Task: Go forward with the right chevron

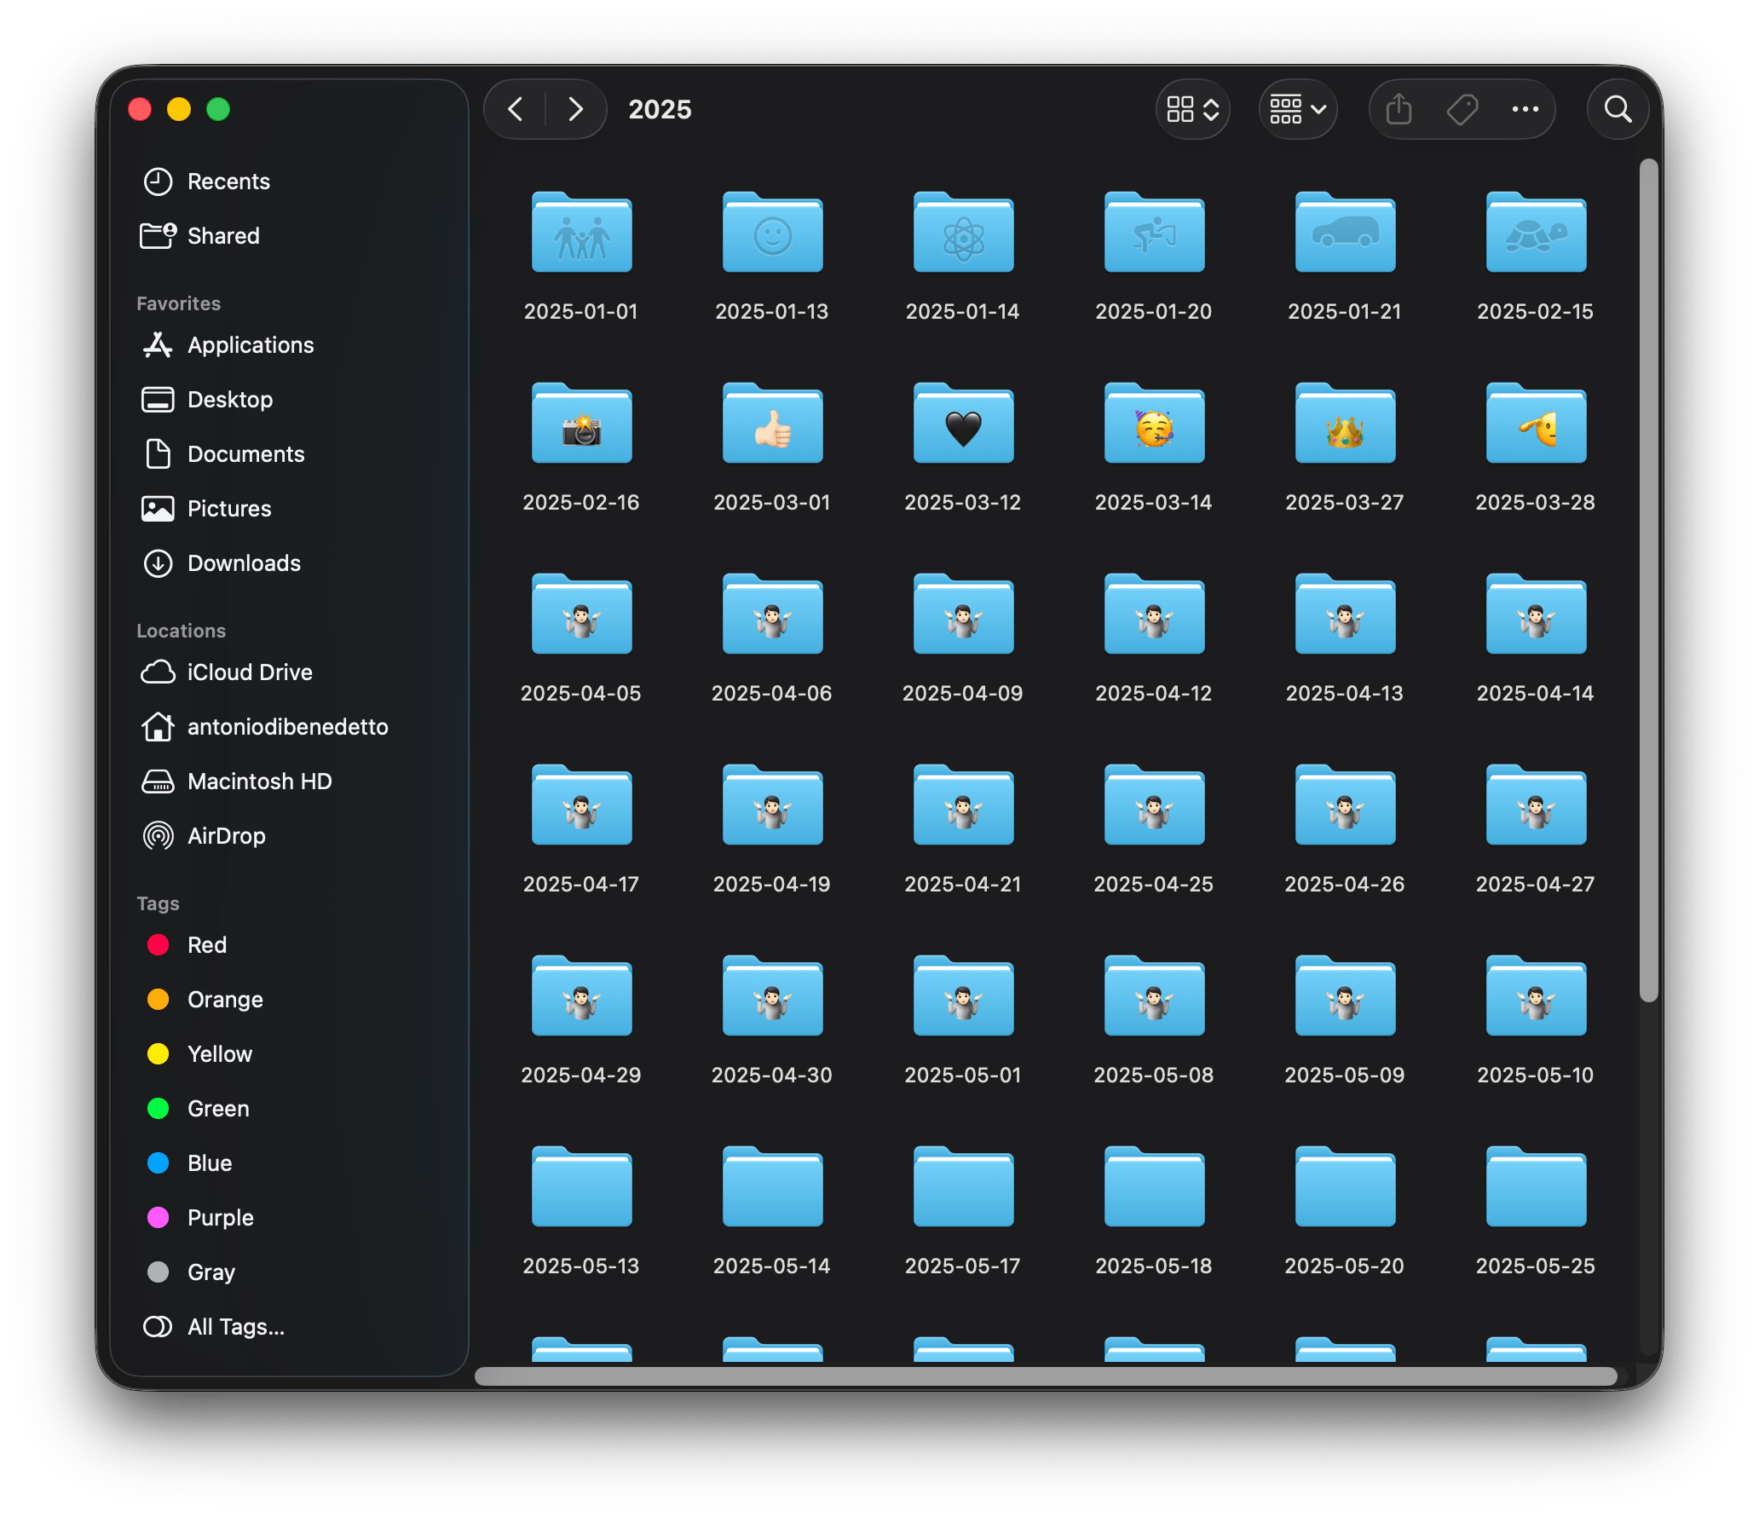Action: coord(575,109)
